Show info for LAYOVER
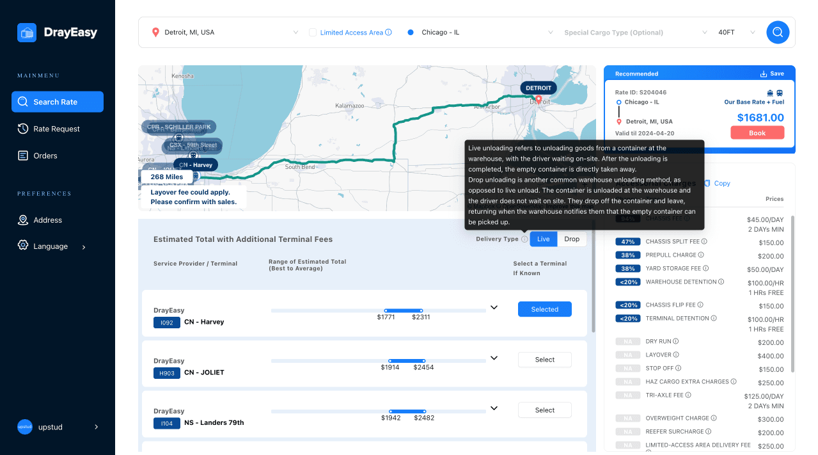818x455 pixels. tap(676, 355)
